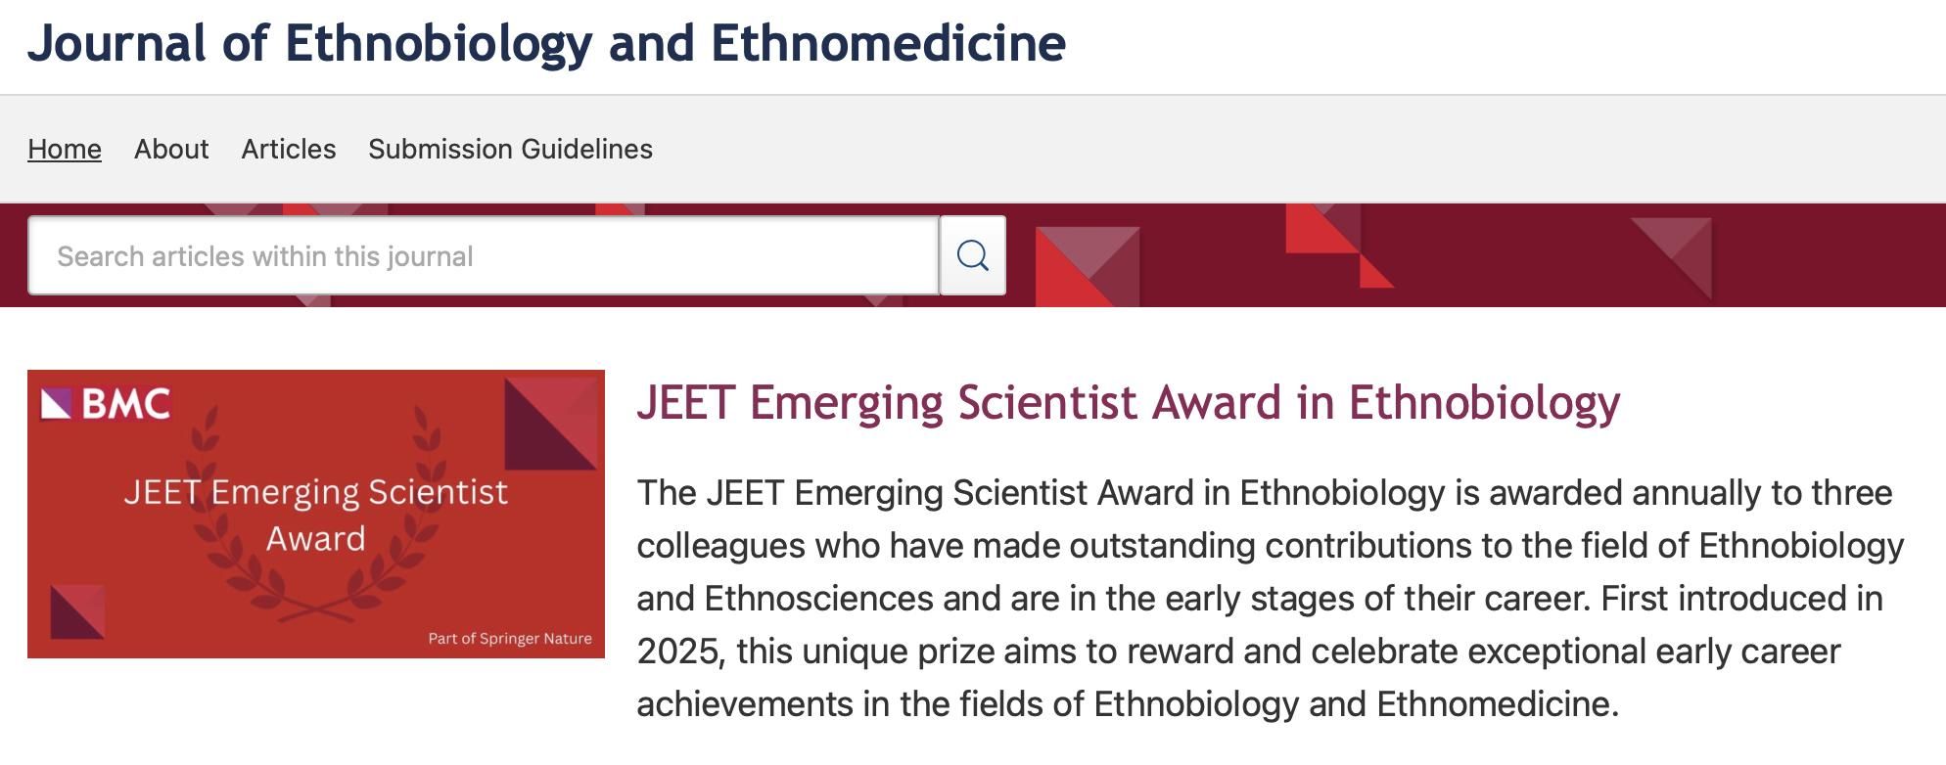The width and height of the screenshot is (1946, 765).
Task: Open Submission Guidelines in navigation
Action: coord(510,149)
